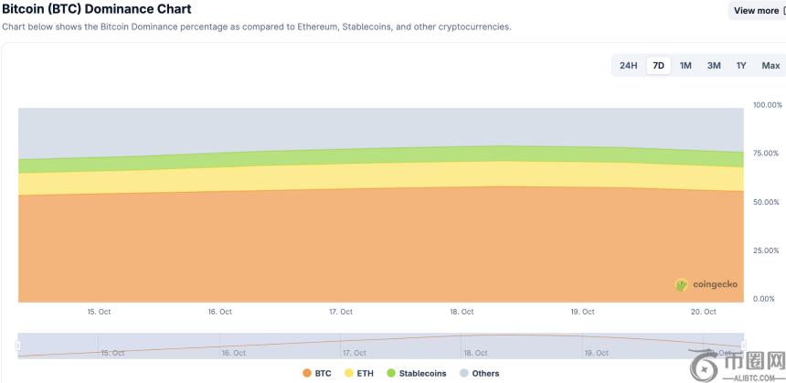This screenshot has height=383, width=786.
Task: Toggle the Others legend label
Action: point(485,374)
